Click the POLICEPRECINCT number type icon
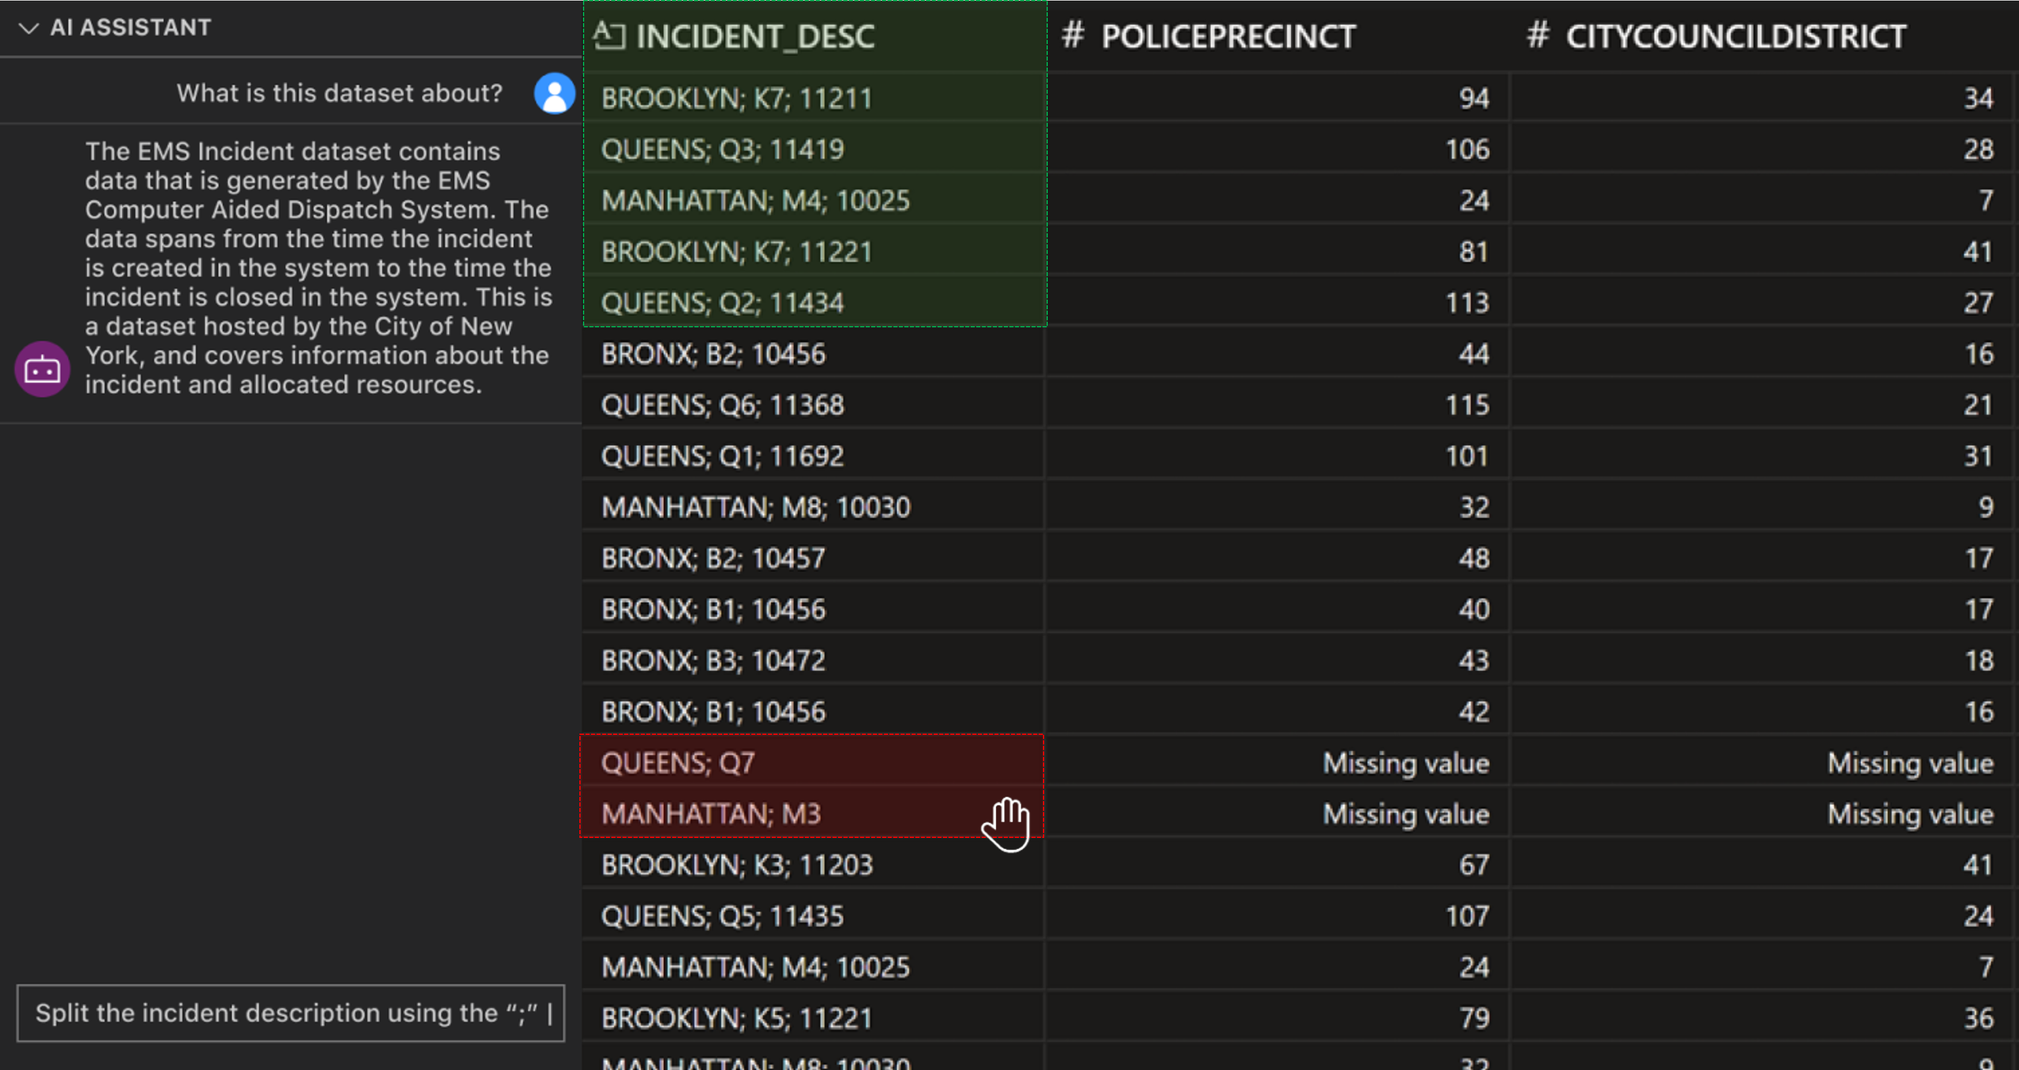This screenshot has width=2019, height=1070. click(x=1072, y=36)
